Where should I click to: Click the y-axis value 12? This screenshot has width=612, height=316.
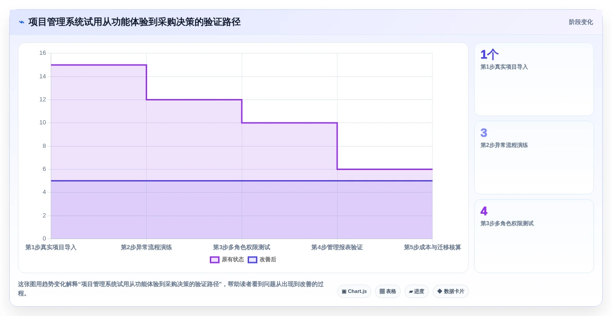[42, 99]
